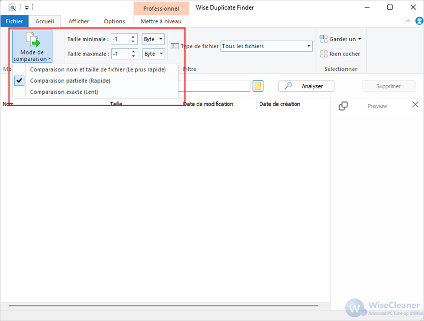Click the preview panel copy icon
Viewport: 424px width, 321px height.
pyautogui.click(x=343, y=106)
